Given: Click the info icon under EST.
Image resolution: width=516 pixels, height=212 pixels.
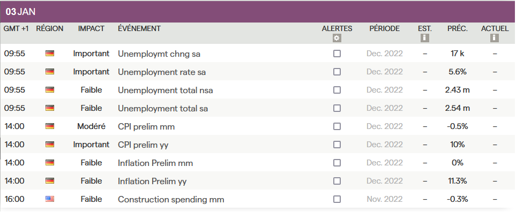Looking at the screenshot, I should pyautogui.click(x=425, y=38).
